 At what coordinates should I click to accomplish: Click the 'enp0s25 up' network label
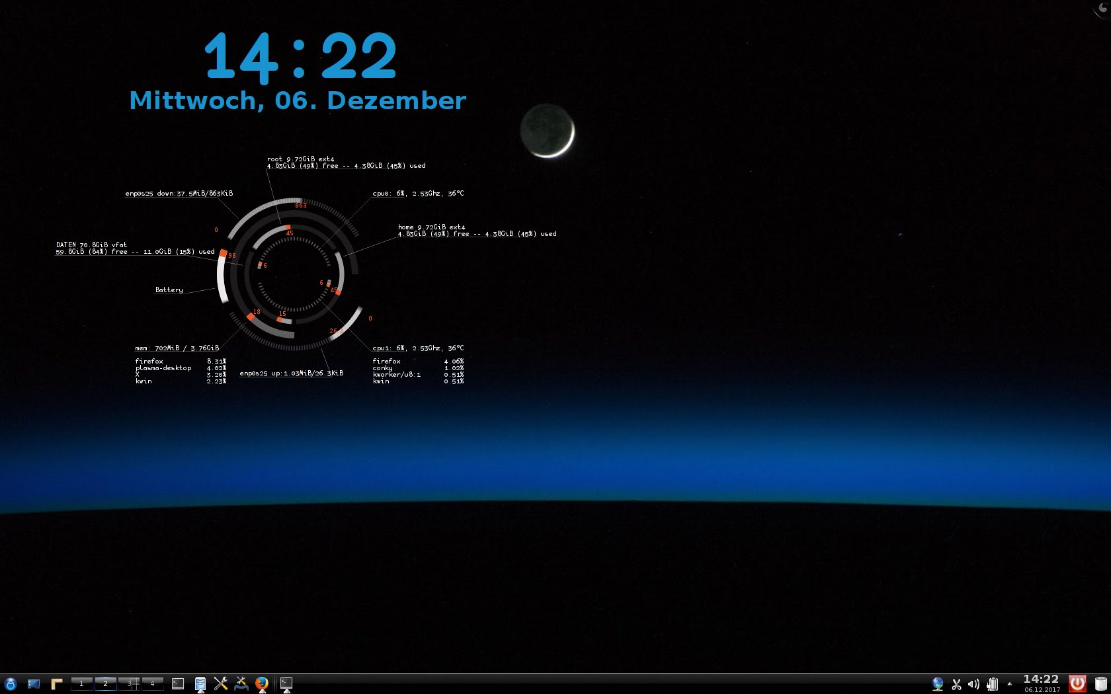pyautogui.click(x=292, y=373)
